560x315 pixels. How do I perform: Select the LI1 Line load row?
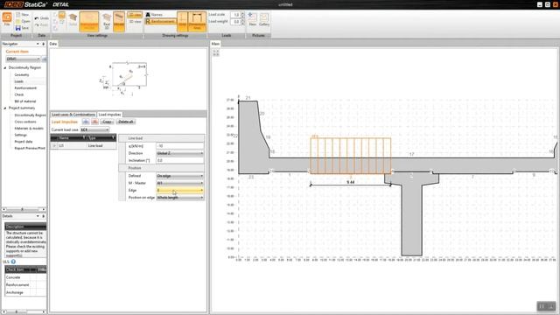pos(83,146)
